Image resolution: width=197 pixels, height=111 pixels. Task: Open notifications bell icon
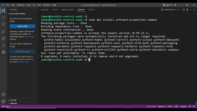click(x=194, y=106)
